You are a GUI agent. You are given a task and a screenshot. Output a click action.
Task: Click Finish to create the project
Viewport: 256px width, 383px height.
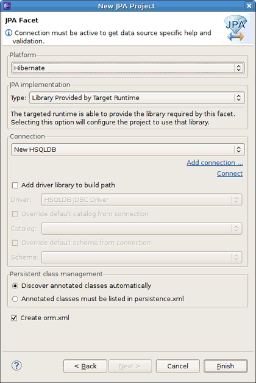(x=226, y=366)
